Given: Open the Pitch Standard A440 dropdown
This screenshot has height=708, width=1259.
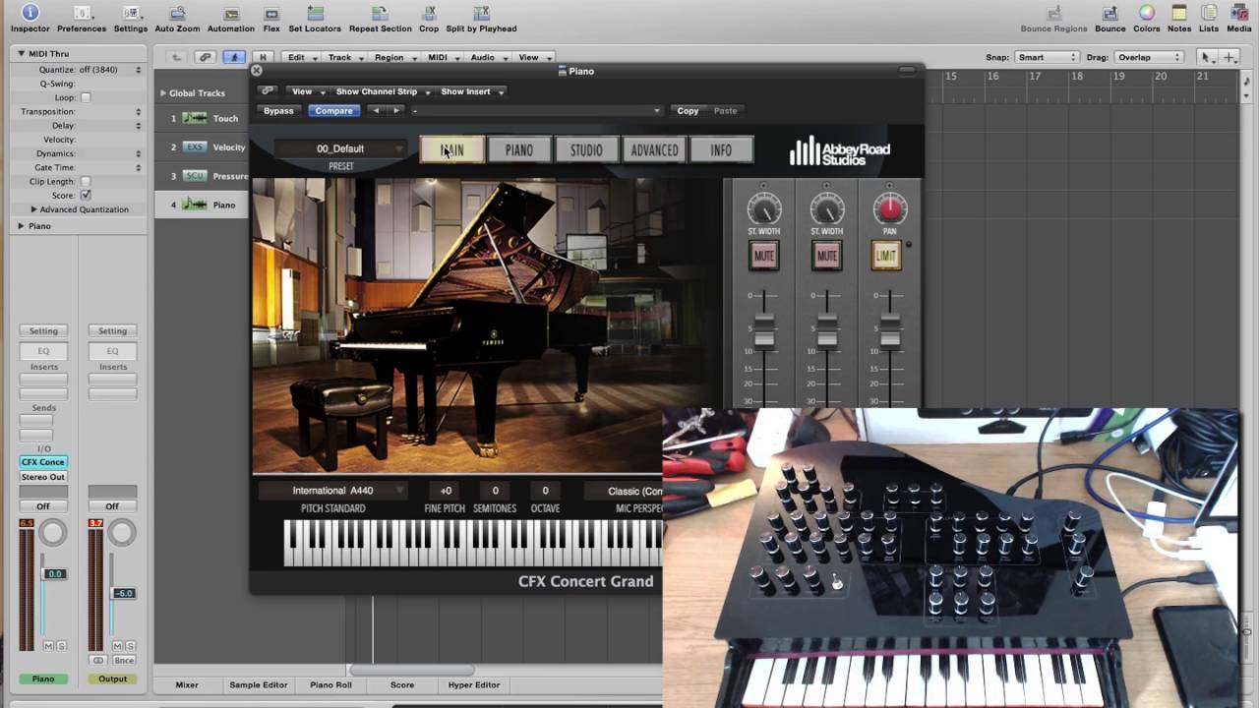Looking at the screenshot, I should (333, 490).
